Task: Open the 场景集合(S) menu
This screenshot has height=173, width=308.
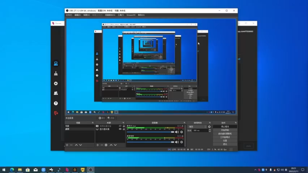Action: coord(110,15)
